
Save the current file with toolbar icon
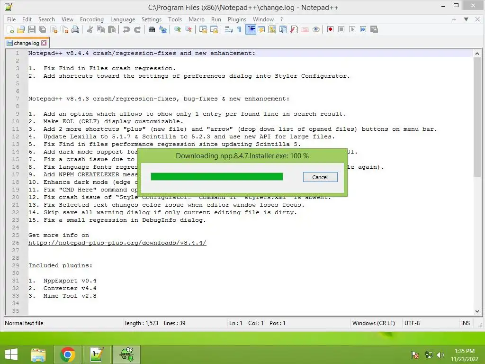point(32,29)
